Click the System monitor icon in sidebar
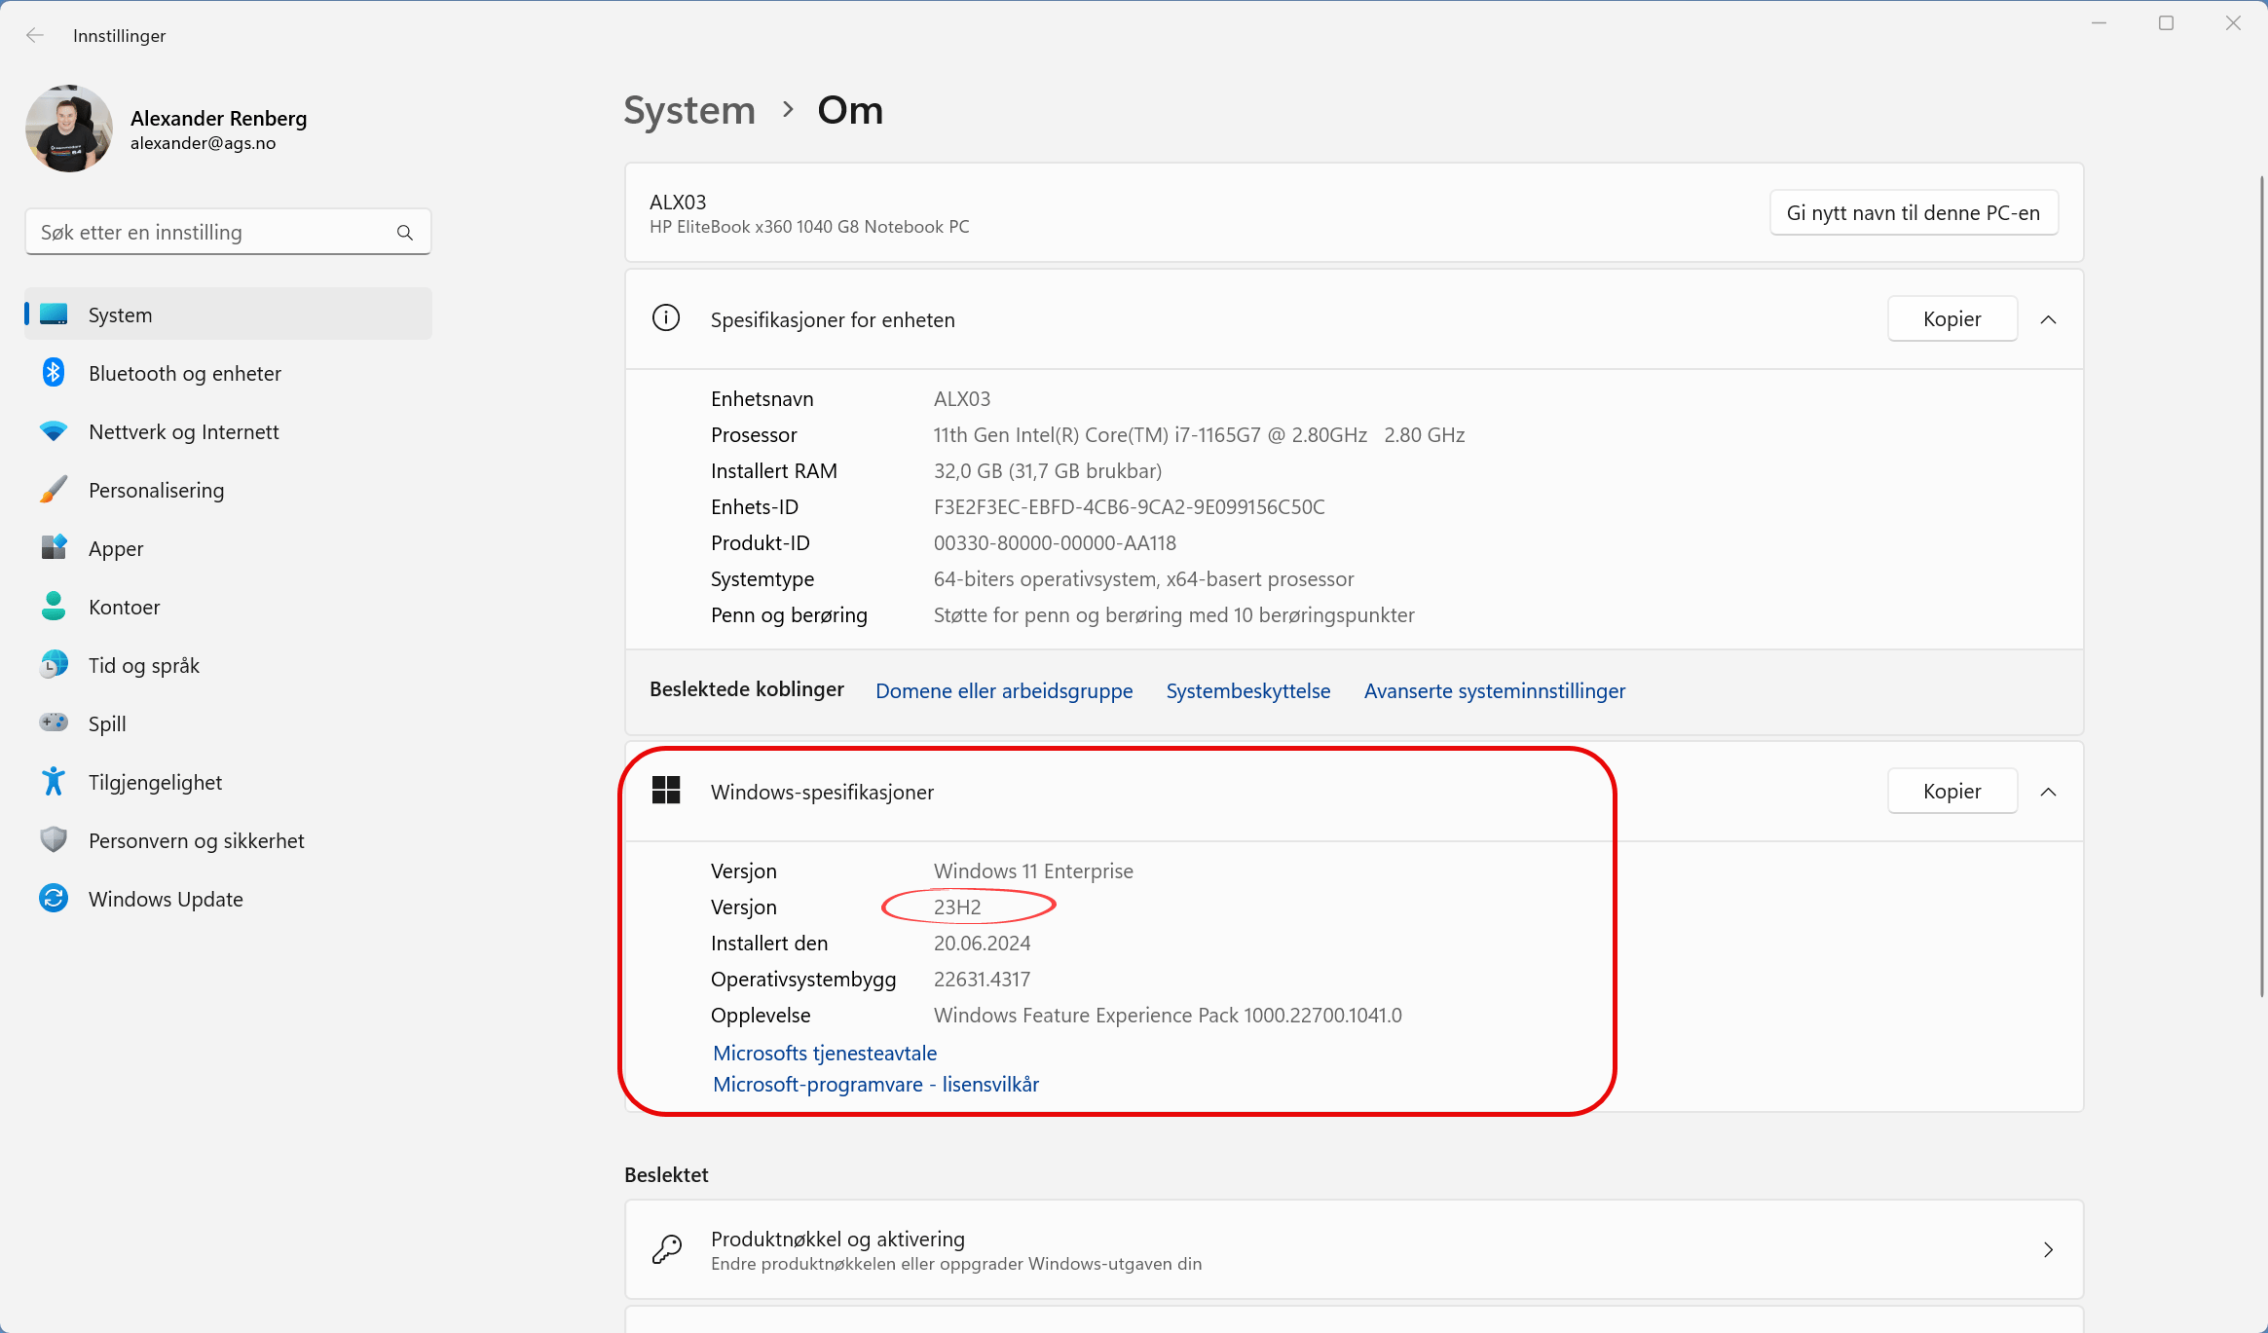Viewport: 2268px width, 1333px height. (x=54, y=315)
